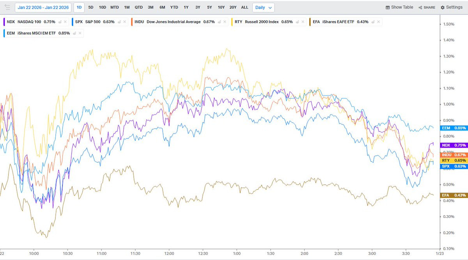The height and width of the screenshot is (260, 468).
Task: Click the paint icon on the EFA chip
Action: pyautogui.click(x=372, y=22)
